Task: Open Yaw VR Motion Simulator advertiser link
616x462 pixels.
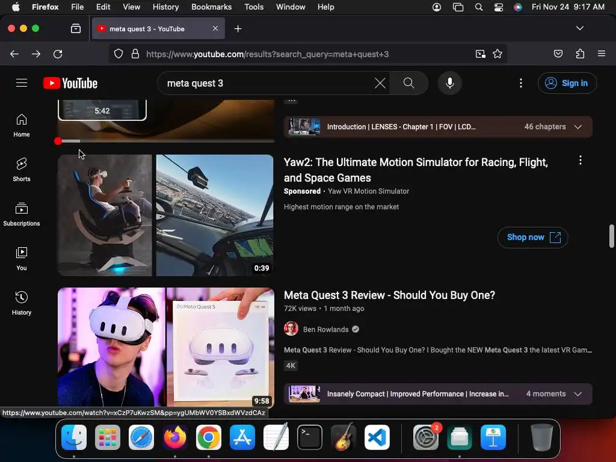Action: point(368,191)
